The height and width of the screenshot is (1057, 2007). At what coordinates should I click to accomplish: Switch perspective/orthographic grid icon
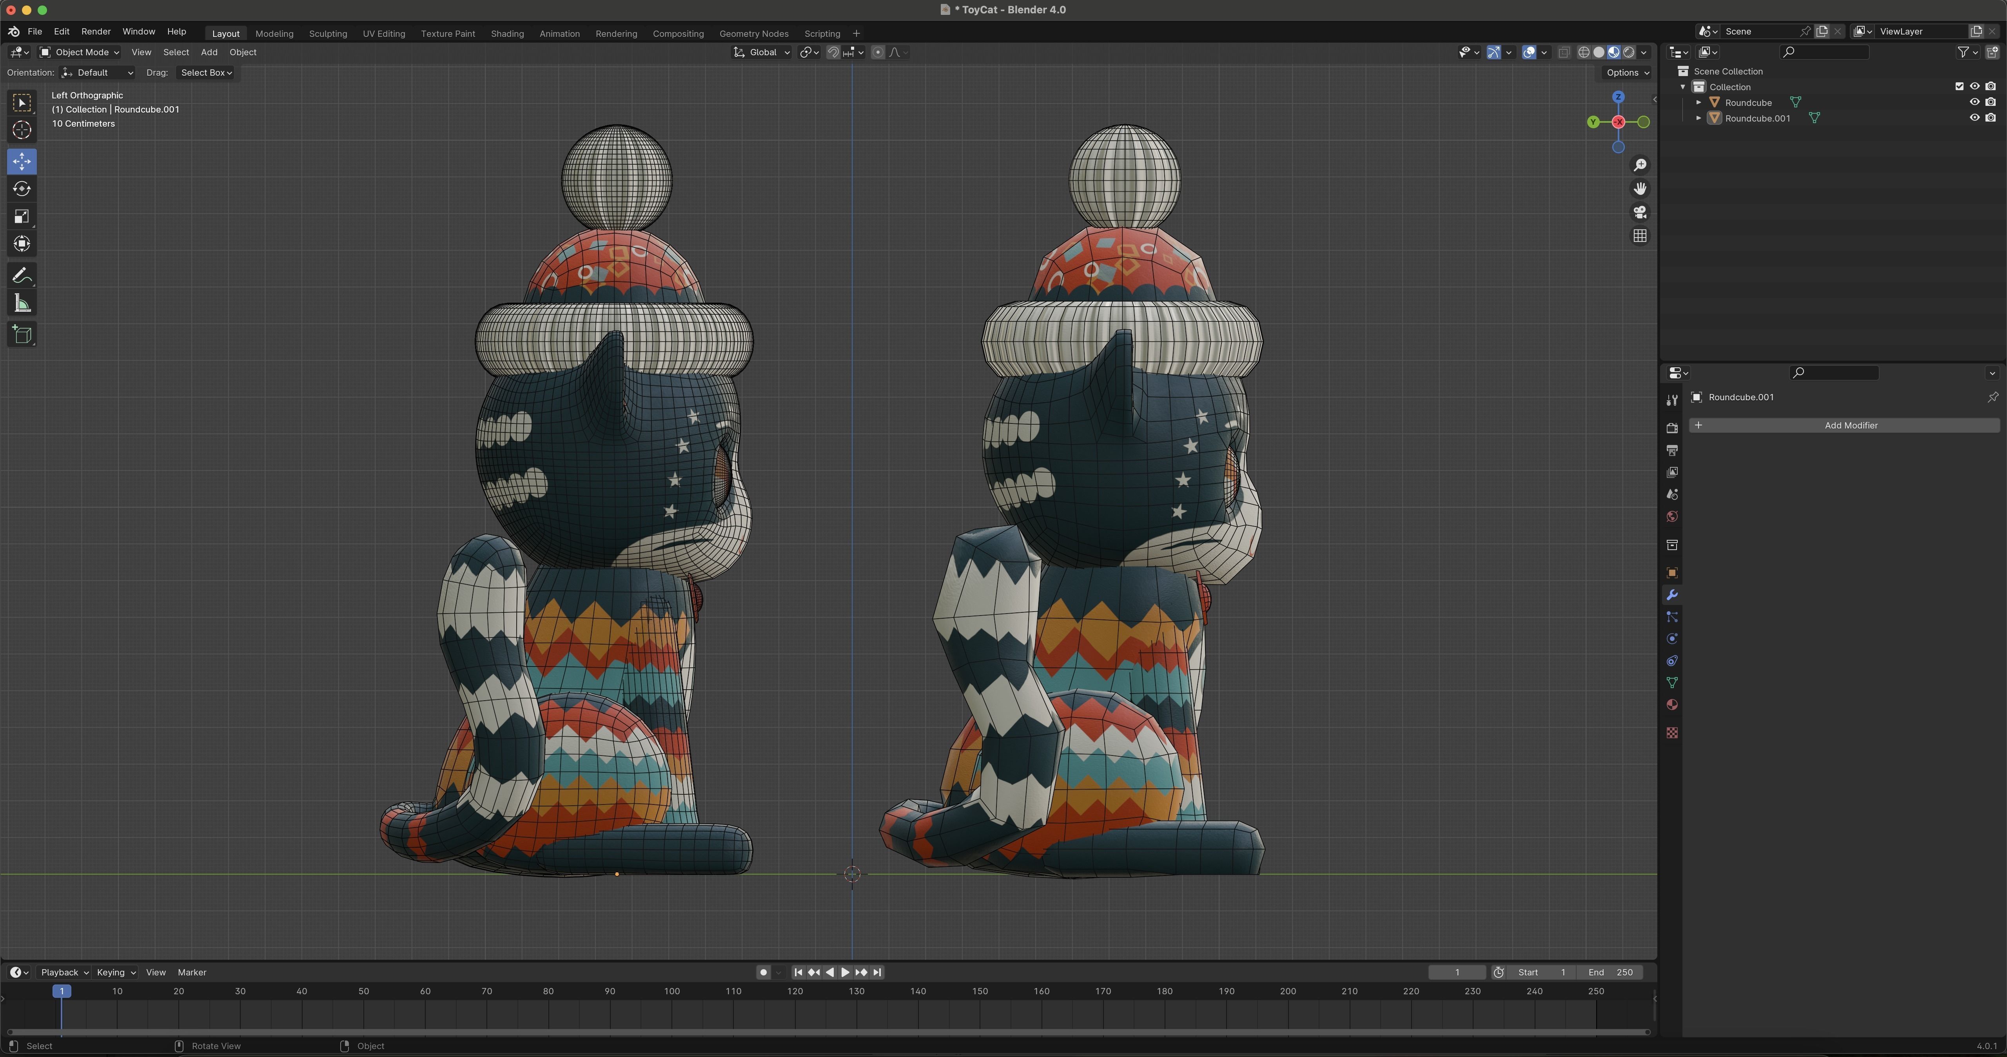tap(1640, 235)
